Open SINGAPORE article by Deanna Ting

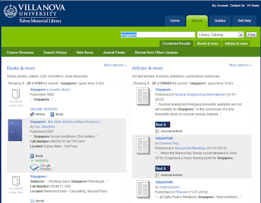[164, 139]
